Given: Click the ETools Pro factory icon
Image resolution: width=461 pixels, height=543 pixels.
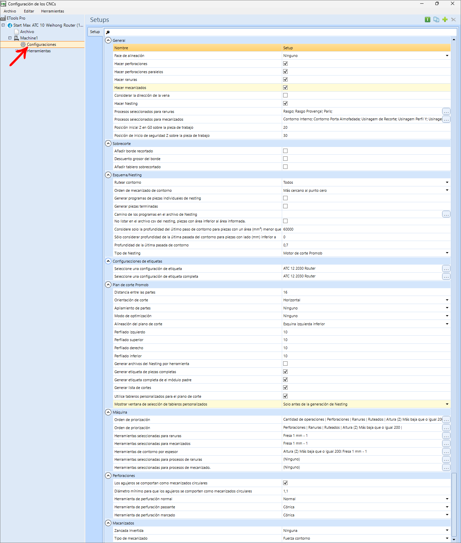Looking at the screenshot, I should click(3, 18).
